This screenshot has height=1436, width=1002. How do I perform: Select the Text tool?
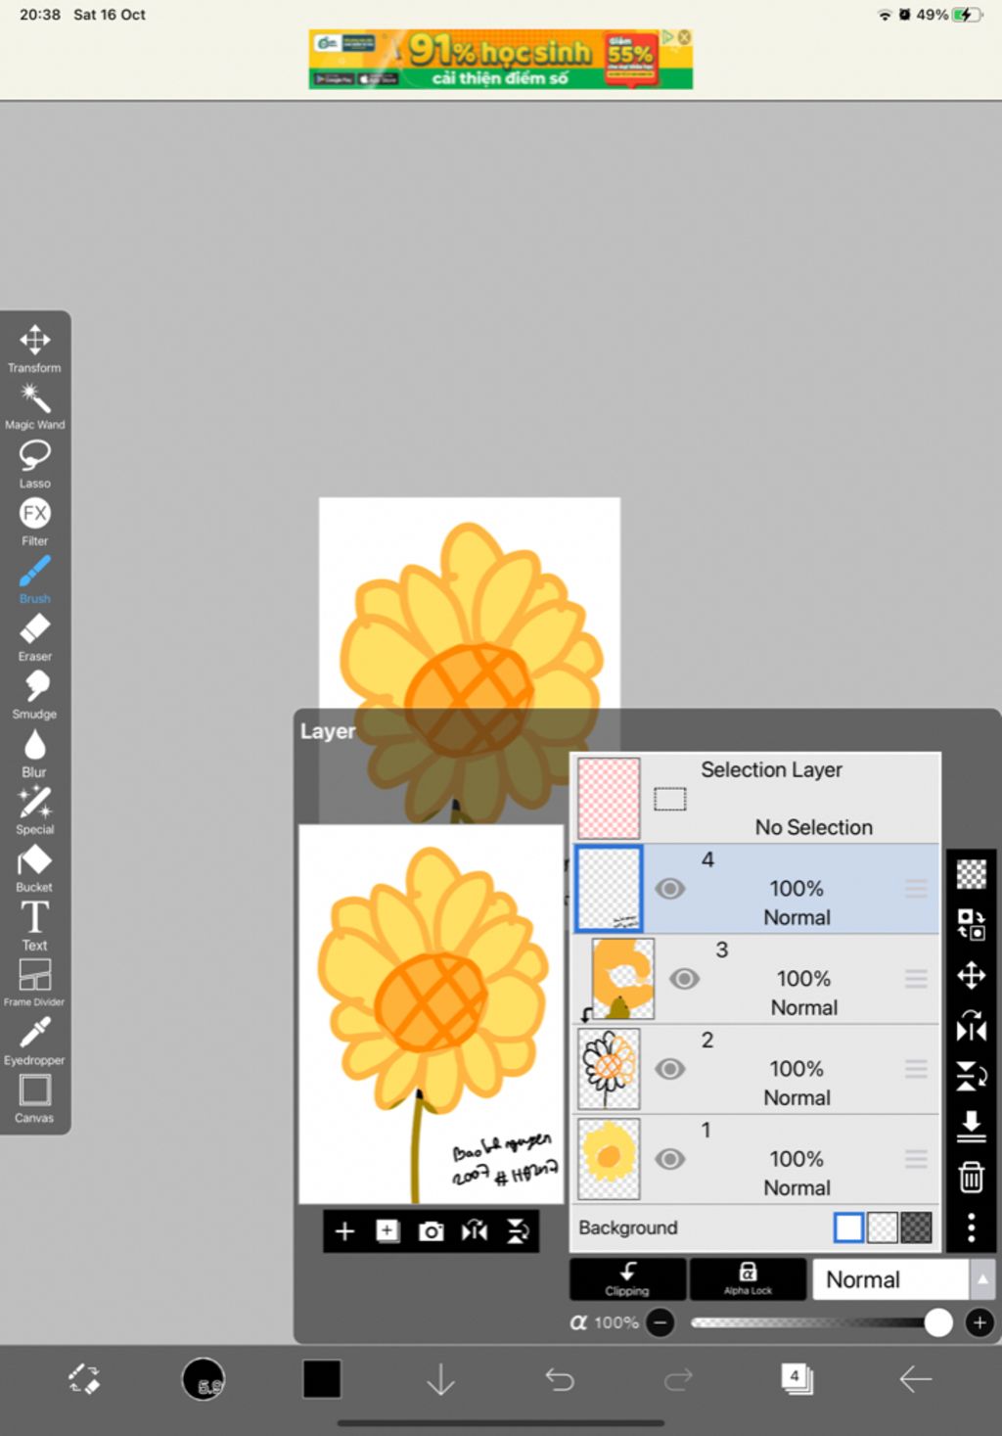click(x=34, y=926)
